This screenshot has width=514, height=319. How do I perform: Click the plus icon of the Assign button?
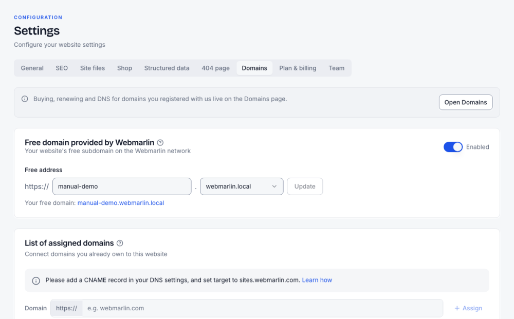[457, 308]
